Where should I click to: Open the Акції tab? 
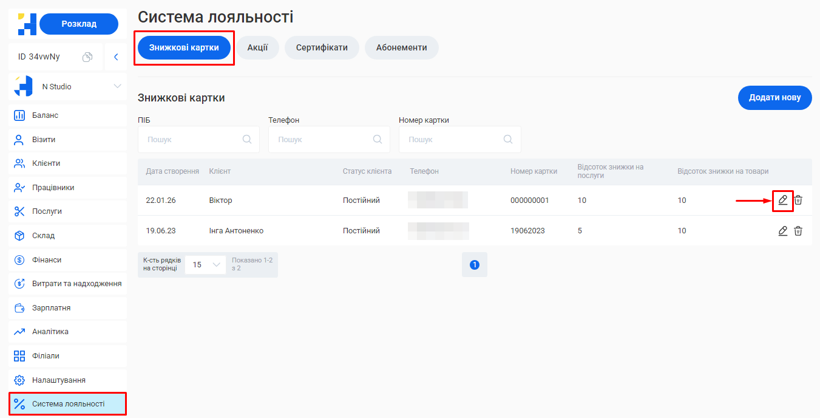(257, 47)
